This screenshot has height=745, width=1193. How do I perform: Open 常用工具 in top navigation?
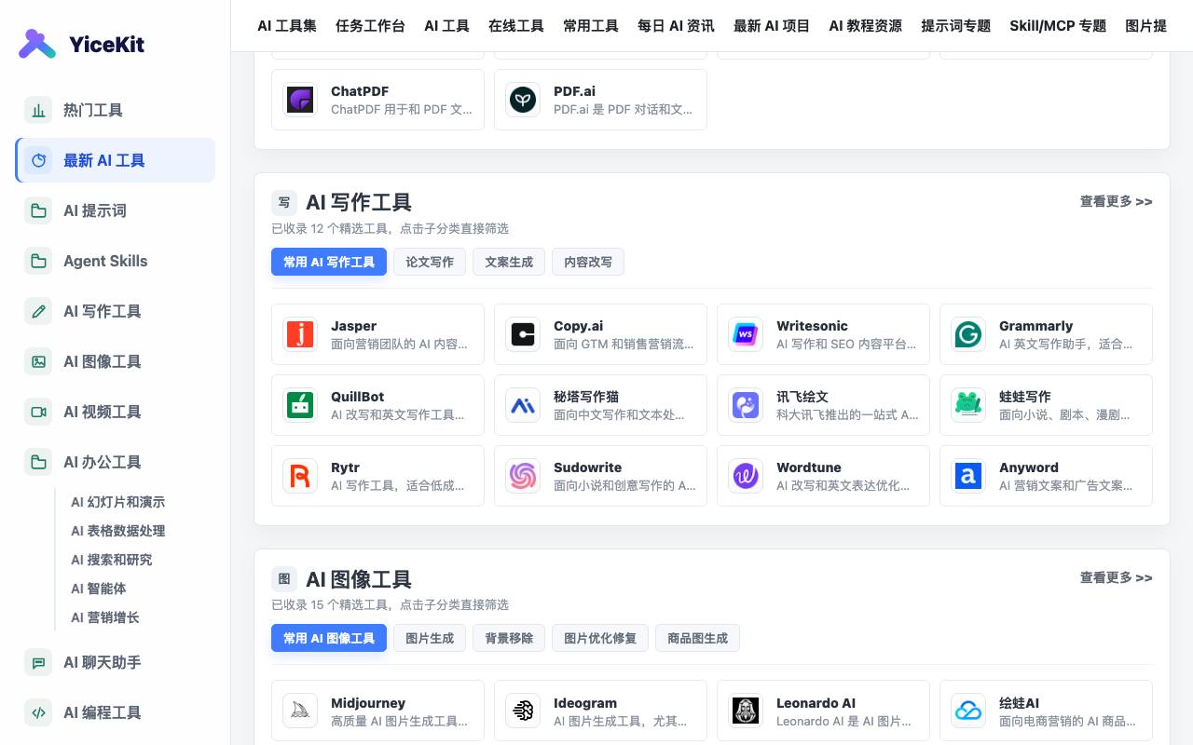[591, 26]
